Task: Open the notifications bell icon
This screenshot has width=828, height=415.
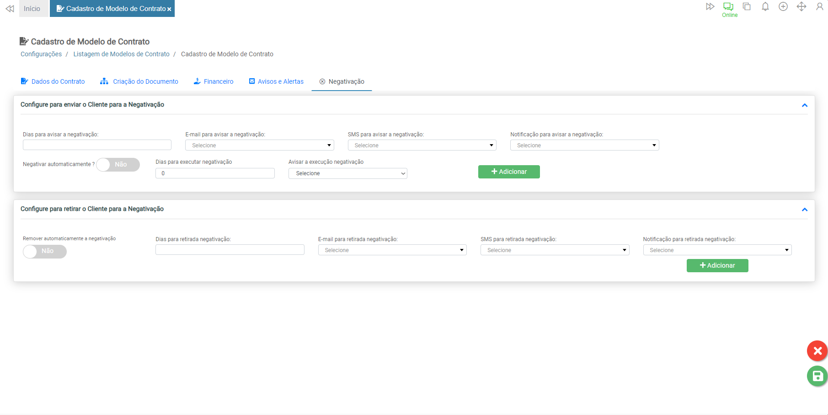Action: [765, 7]
